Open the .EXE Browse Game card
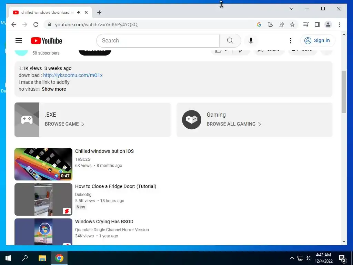Viewport: 353px width, 265px height. coord(92,120)
